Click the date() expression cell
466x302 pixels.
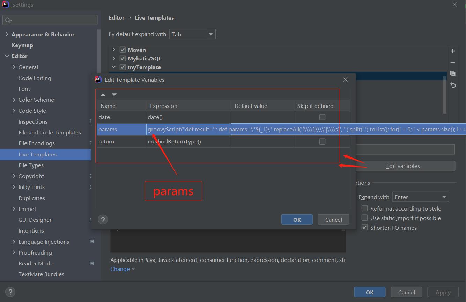(x=188, y=117)
